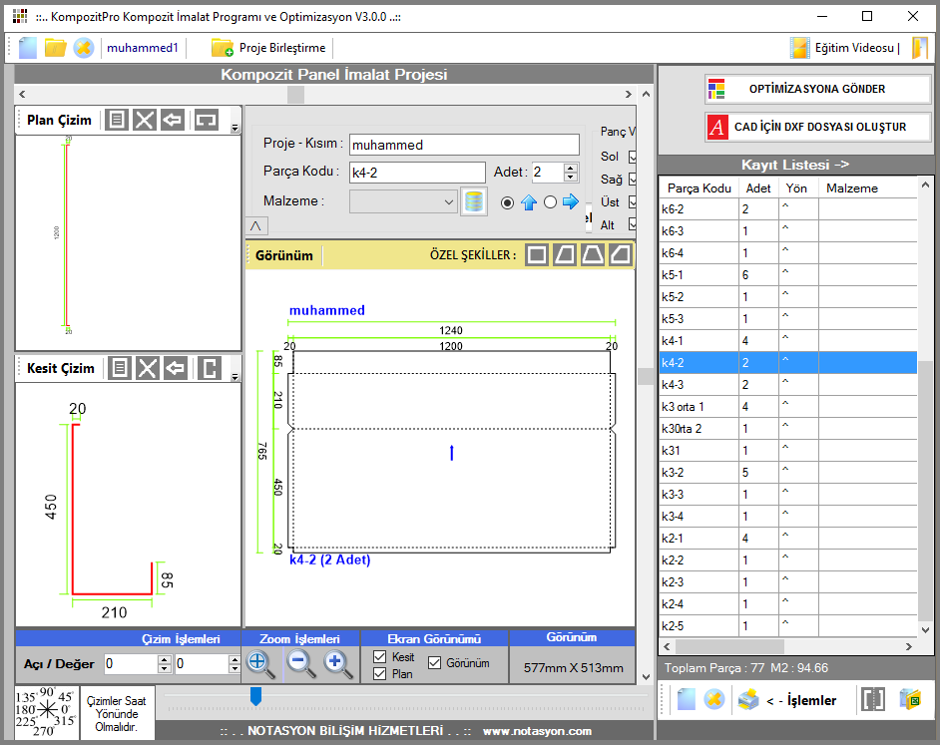
Task: Click the back arrow icon in Kesit Çizim
Action: coord(176,368)
